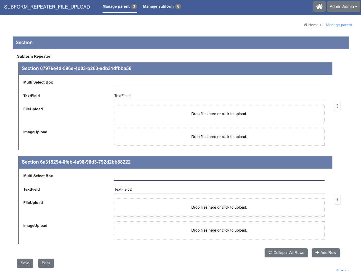
Task: Click the count badge 6 on Manage subform
Action: [178, 6]
